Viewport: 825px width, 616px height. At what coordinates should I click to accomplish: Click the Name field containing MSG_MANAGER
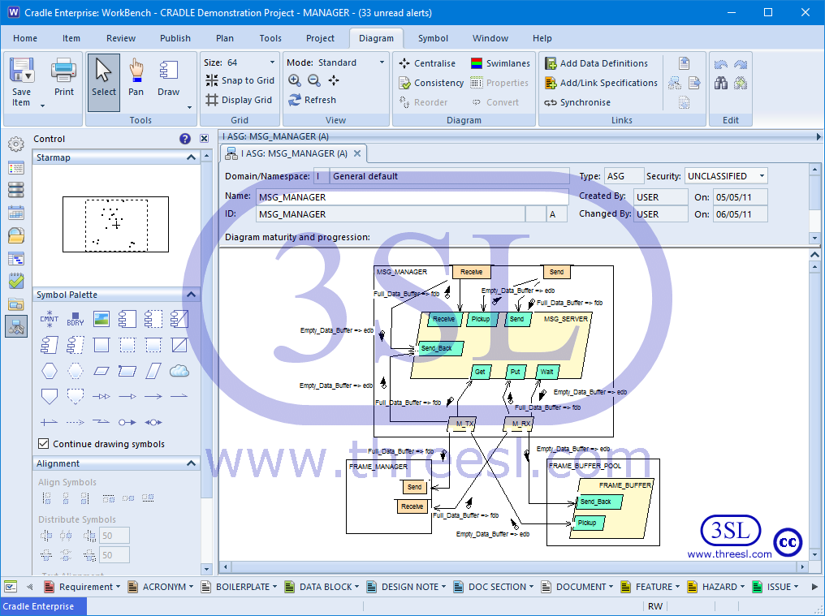pos(412,196)
